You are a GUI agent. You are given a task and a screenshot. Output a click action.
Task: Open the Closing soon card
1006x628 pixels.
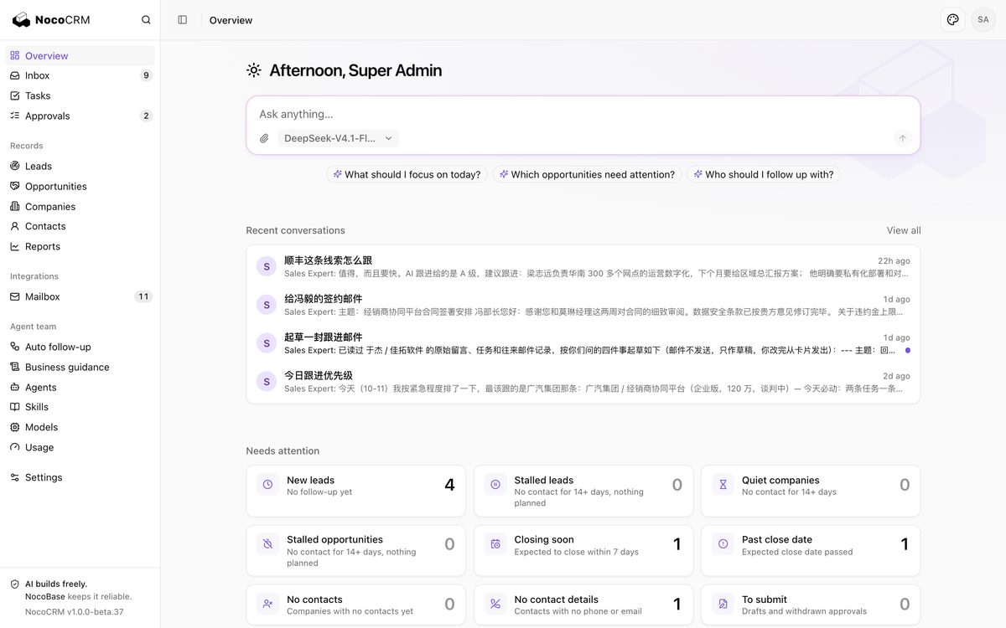coord(583,551)
